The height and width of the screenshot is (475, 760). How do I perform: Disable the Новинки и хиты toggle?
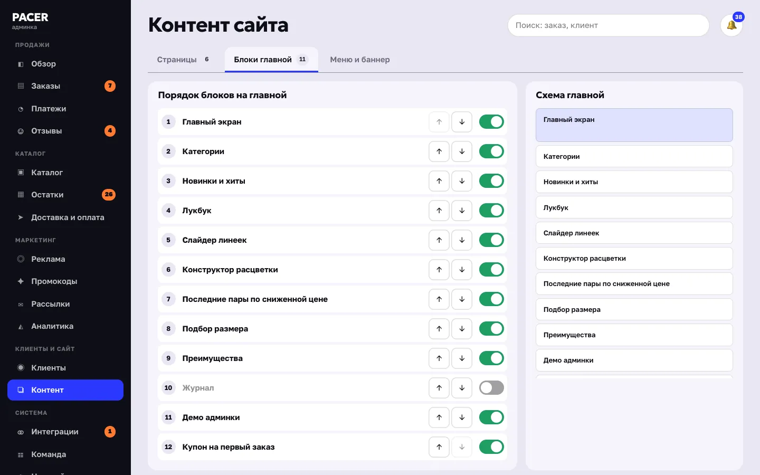(491, 181)
